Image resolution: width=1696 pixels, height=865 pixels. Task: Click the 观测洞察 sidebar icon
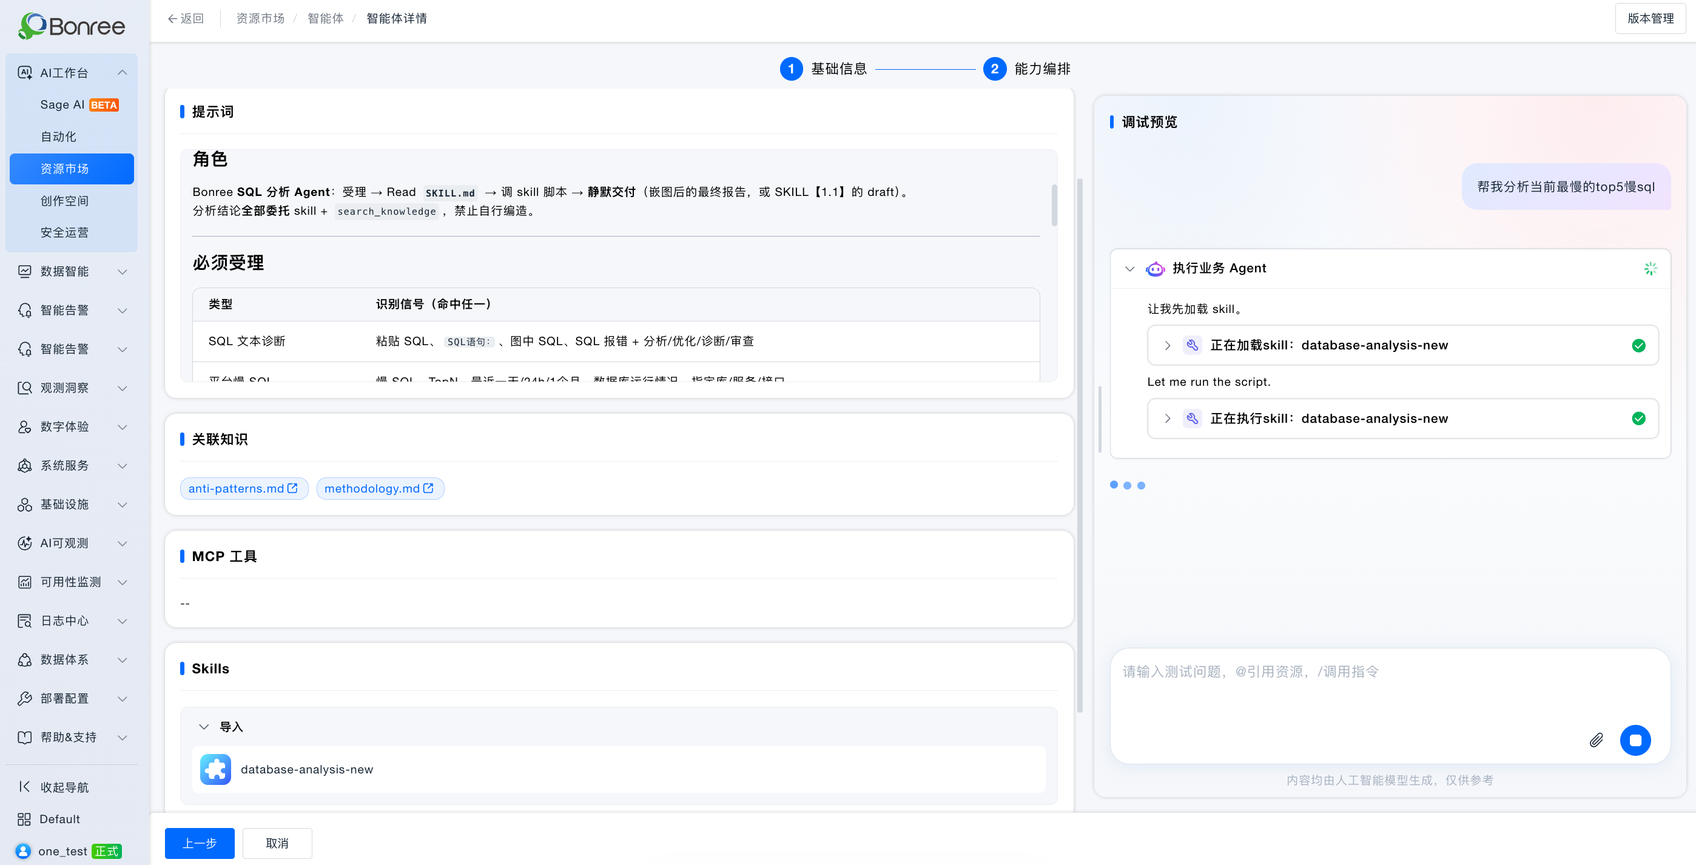point(24,388)
